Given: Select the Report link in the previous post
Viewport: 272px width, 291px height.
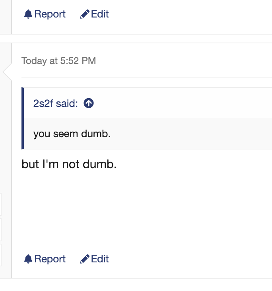Looking at the screenshot, I should coord(45,14).
